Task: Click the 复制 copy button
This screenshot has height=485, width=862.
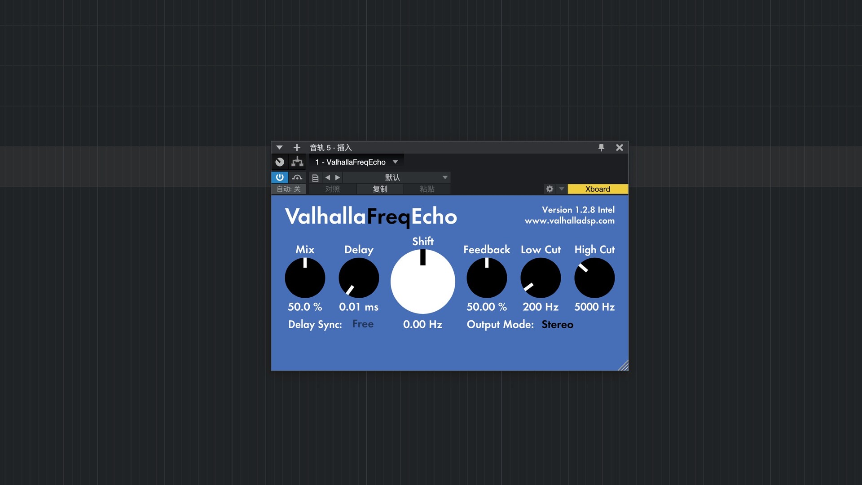Action: [x=380, y=189]
